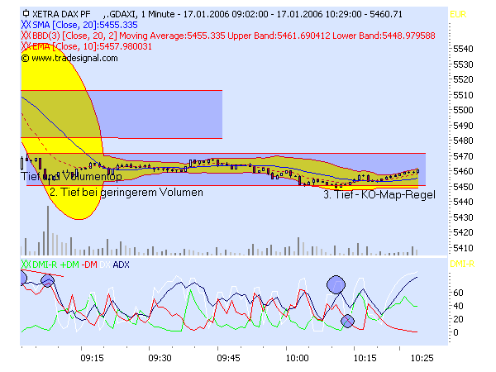Click the 10:25 time axis label

(422, 358)
